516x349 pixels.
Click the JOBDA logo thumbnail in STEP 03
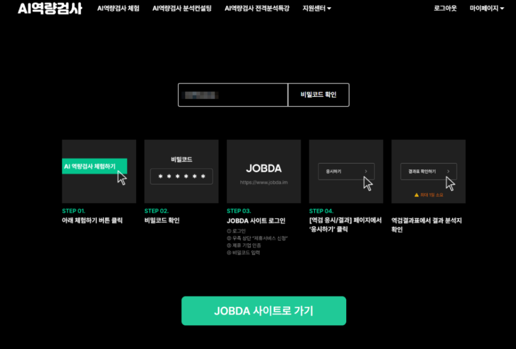263,172
